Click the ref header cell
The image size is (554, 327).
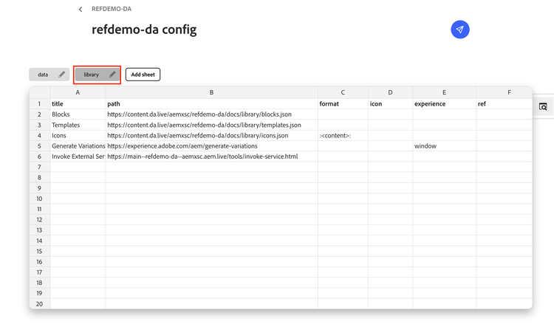pos(503,104)
